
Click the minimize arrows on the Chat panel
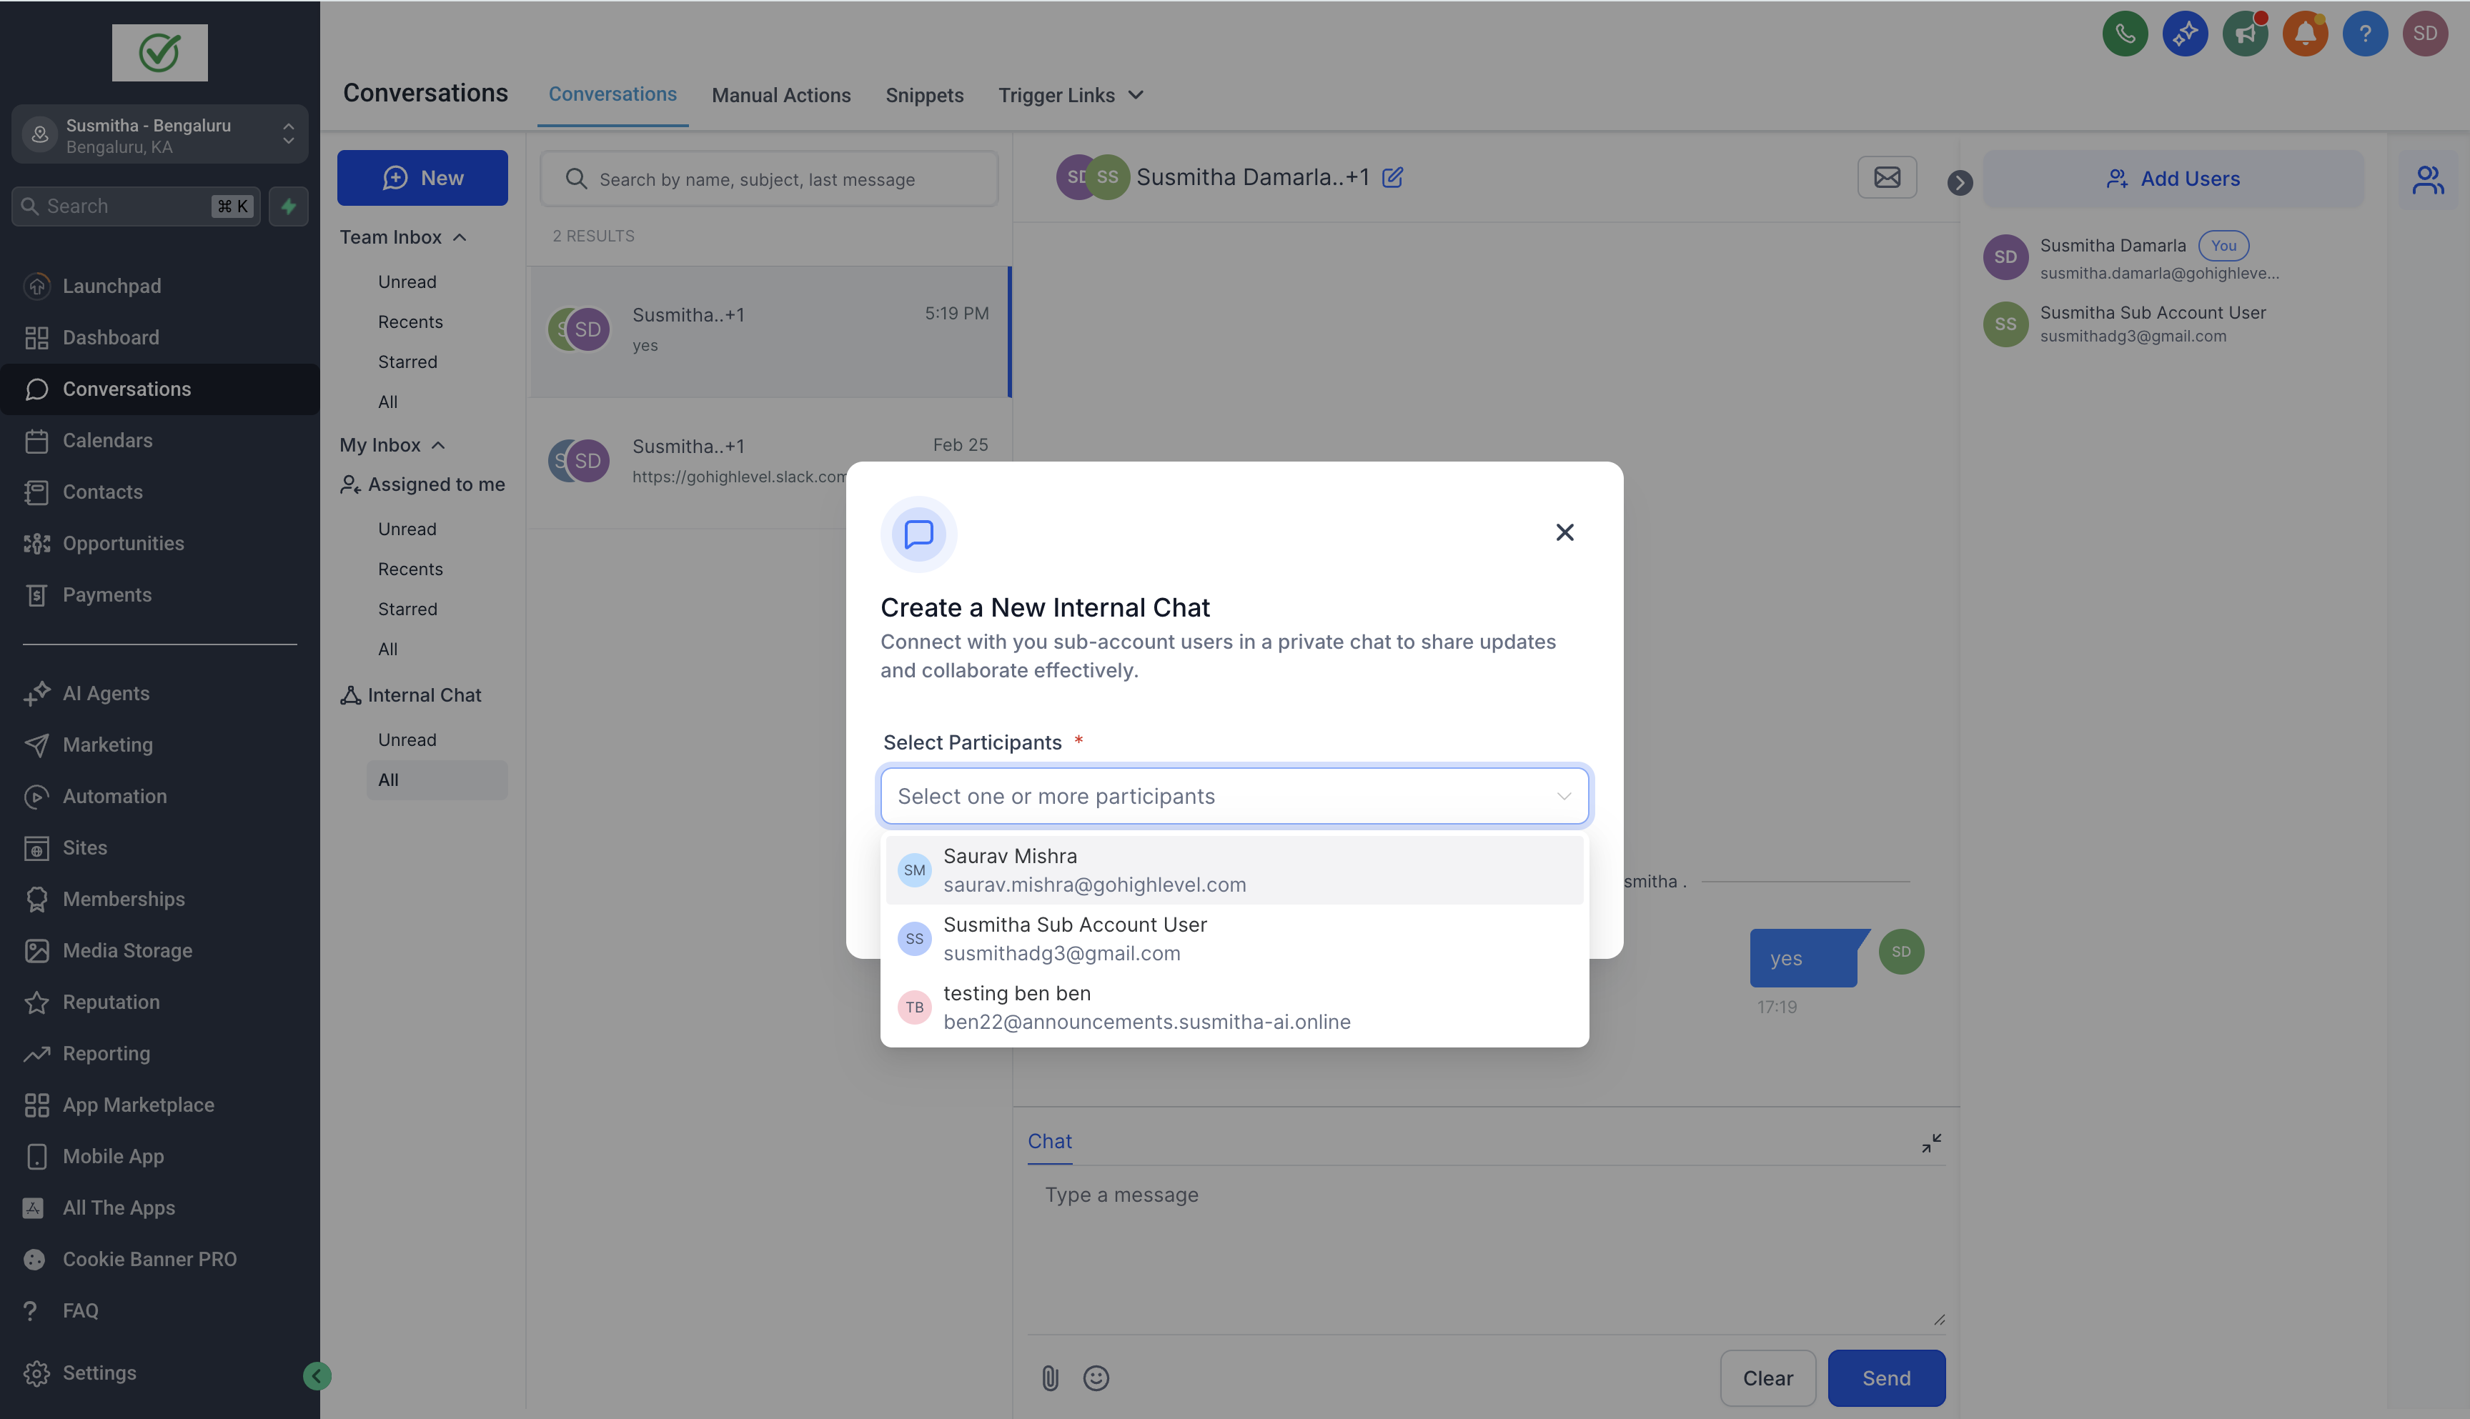(x=1931, y=1142)
